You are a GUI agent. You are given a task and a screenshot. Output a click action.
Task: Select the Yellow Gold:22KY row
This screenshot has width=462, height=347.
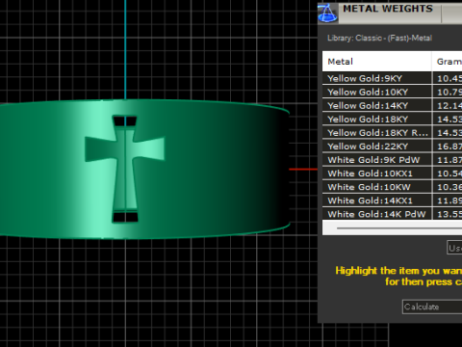(x=392, y=147)
